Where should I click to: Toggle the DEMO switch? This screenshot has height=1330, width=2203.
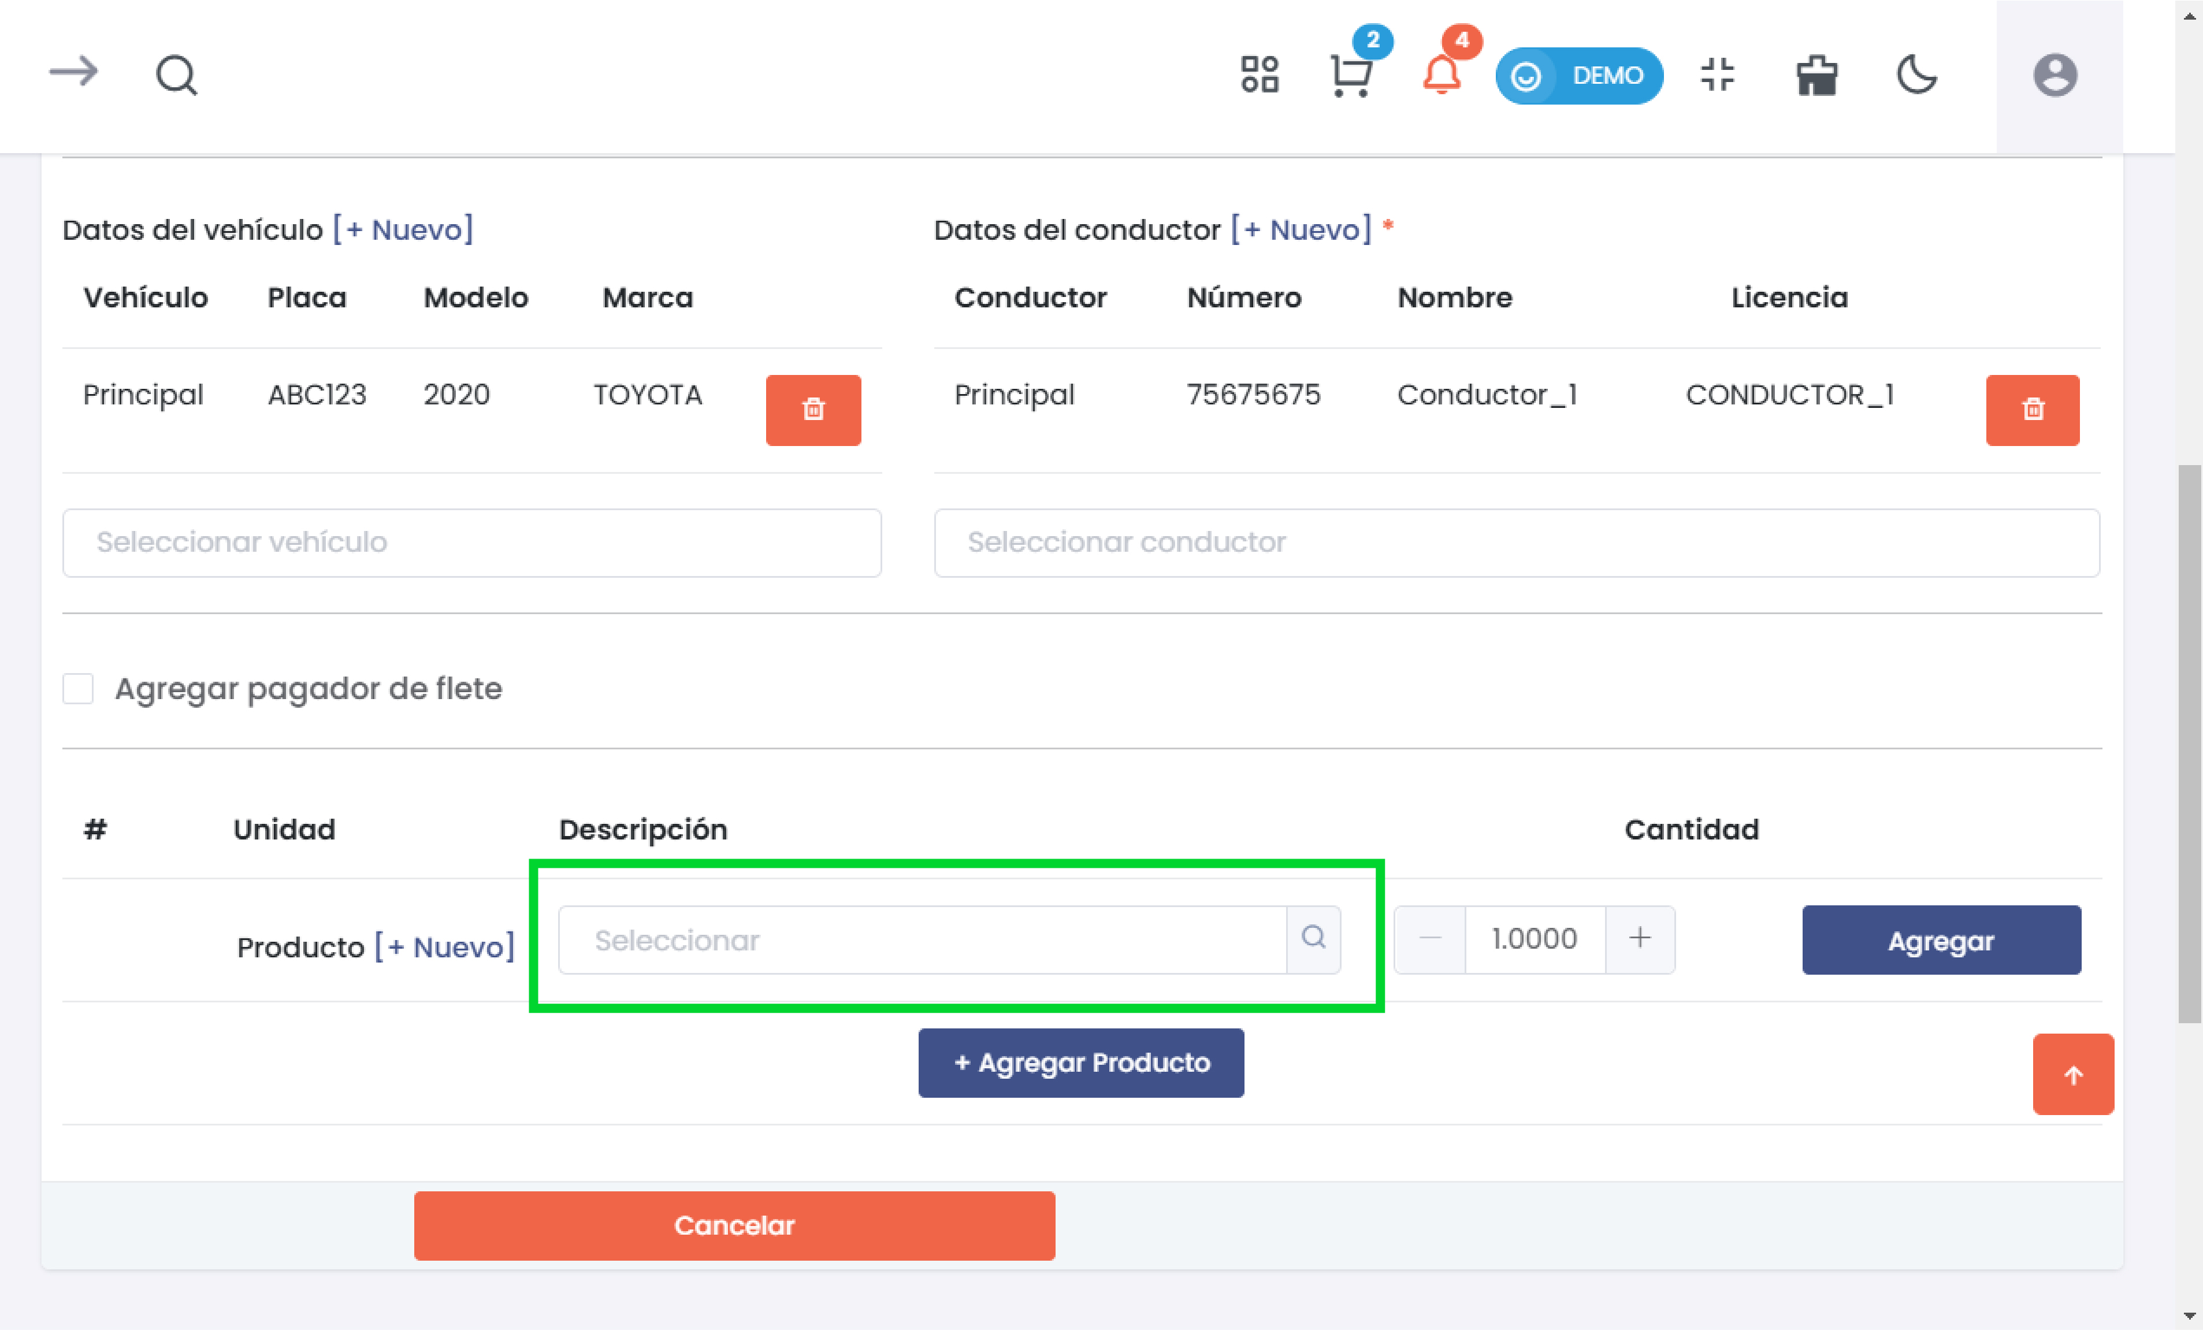pyautogui.click(x=1578, y=76)
